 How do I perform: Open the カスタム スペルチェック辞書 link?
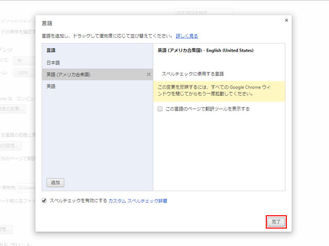(137, 201)
